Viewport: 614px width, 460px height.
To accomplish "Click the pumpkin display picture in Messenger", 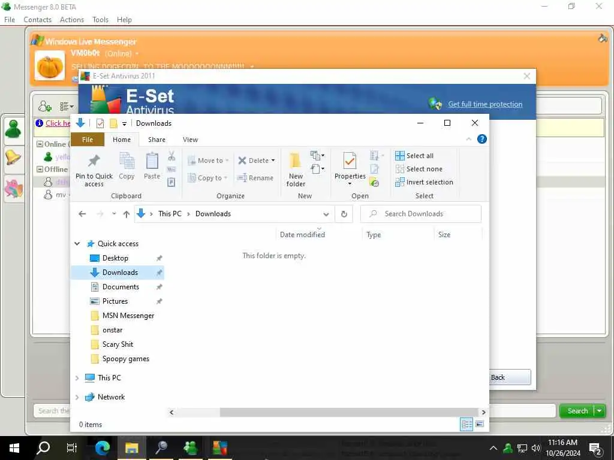I will [50, 66].
